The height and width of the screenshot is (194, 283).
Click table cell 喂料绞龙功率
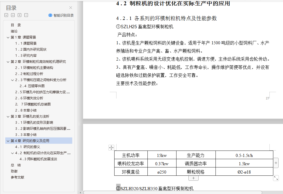click(x=131, y=164)
